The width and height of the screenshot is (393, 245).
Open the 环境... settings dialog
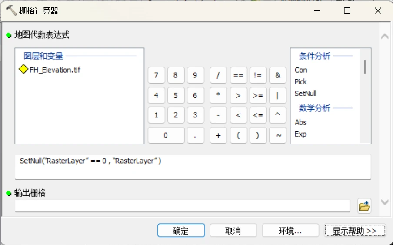[x=290, y=231]
